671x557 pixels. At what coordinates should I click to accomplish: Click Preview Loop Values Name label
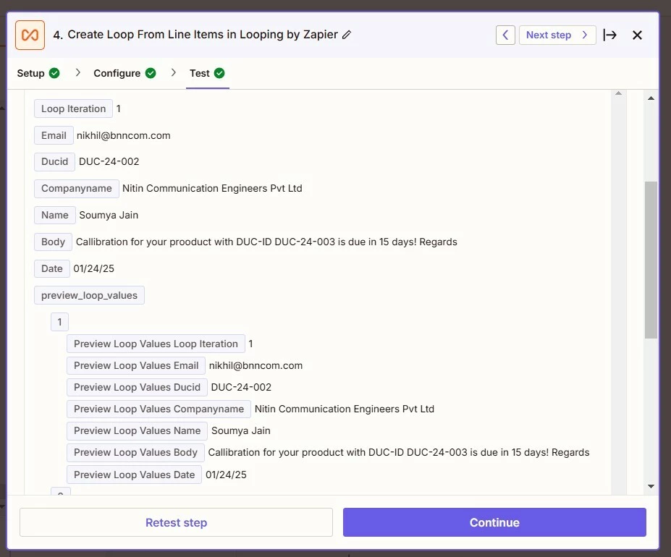click(x=137, y=431)
